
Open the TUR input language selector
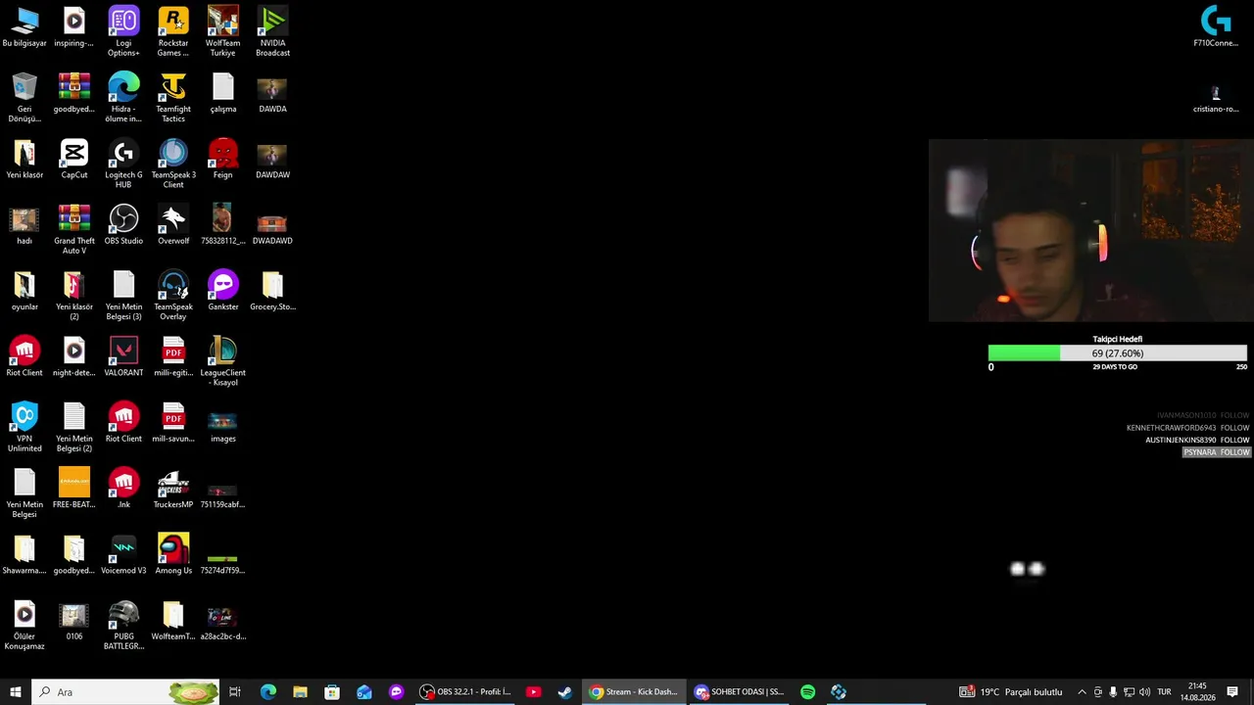(x=1164, y=692)
